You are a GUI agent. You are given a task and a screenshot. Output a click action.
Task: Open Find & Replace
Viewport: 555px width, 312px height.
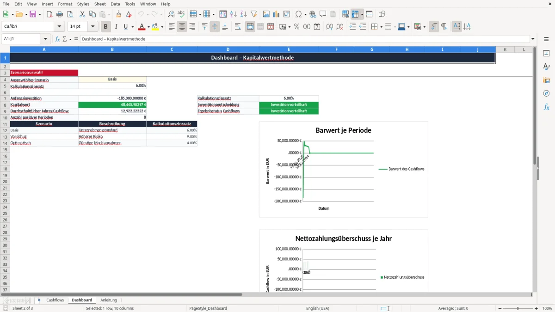tap(171, 14)
